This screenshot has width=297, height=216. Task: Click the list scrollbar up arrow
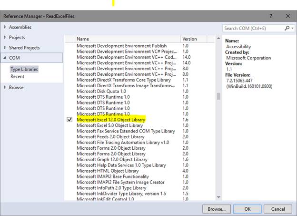click(x=218, y=38)
